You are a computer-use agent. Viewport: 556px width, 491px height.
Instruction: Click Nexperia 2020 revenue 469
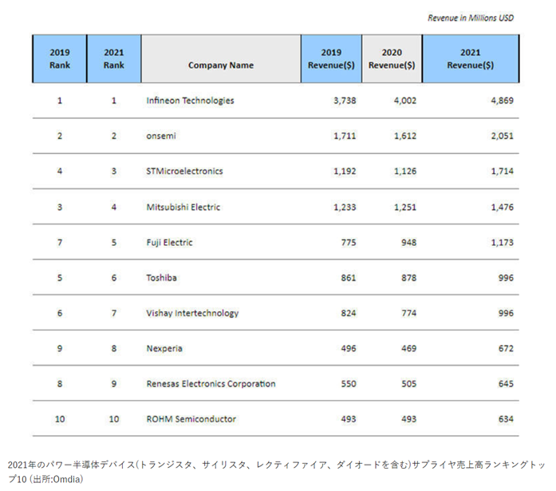pos(409,348)
